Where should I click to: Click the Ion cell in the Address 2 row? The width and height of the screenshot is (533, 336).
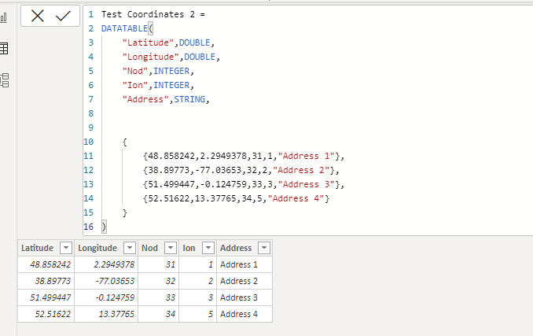point(198,281)
